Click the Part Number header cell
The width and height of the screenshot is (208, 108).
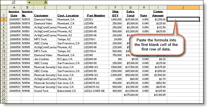(x=96, y=13)
